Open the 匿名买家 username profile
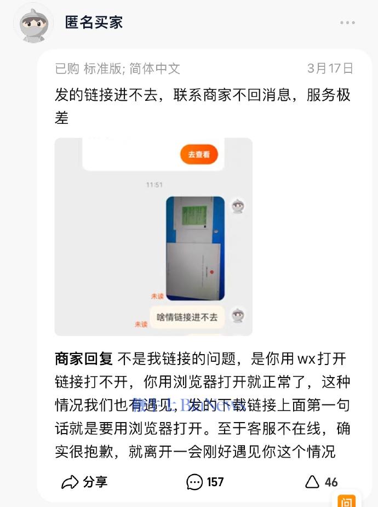The height and width of the screenshot is (507, 378). point(94,22)
